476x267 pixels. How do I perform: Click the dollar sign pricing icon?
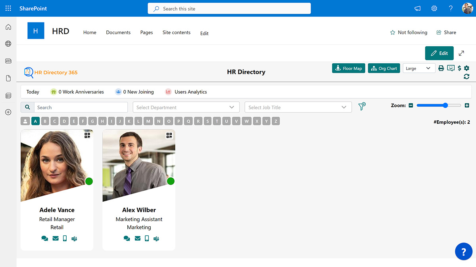tap(459, 68)
